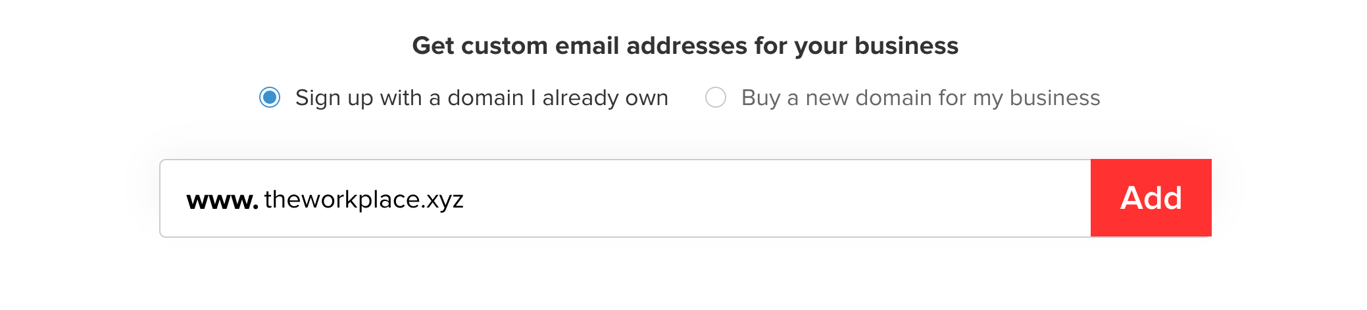Screen dimensions: 1367x310
Task: Click the word 'business' in the heading
Action: point(906,46)
